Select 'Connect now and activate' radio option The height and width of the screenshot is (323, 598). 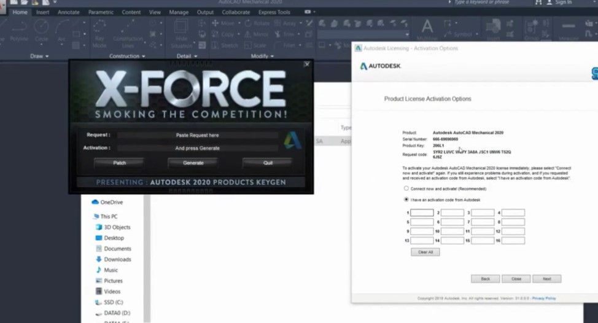pos(406,189)
